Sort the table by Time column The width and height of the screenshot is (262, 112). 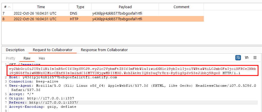pyautogui.click(x=41, y=7)
